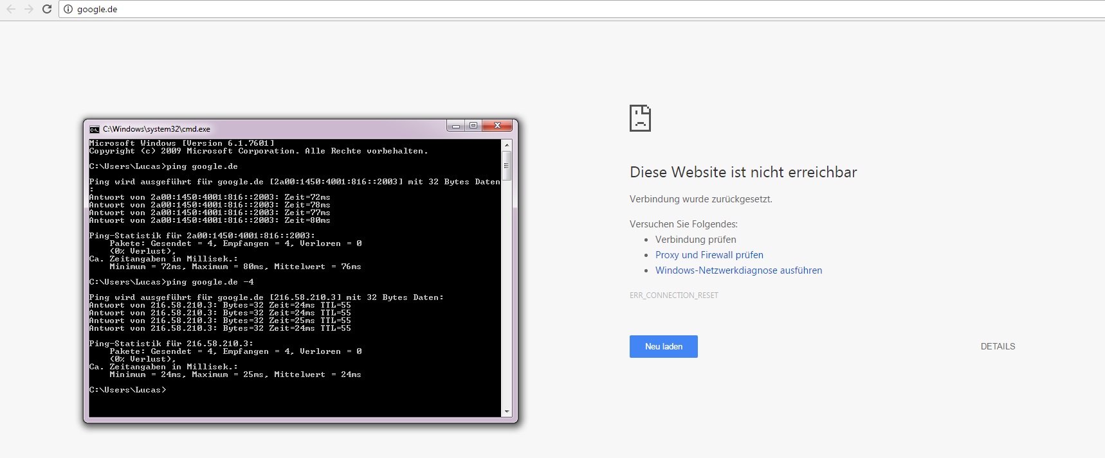The height and width of the screenshot is (458, 1105).
Task: Click the 'ping google.de -4' command line
Action: [x=172, y=282]
